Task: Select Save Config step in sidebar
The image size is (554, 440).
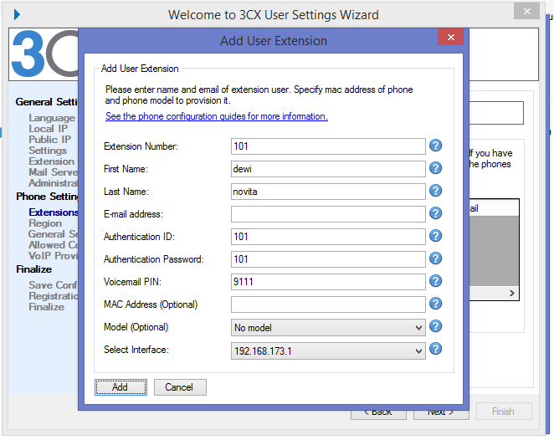Action: pyautogui.click(x=53, y=285)
